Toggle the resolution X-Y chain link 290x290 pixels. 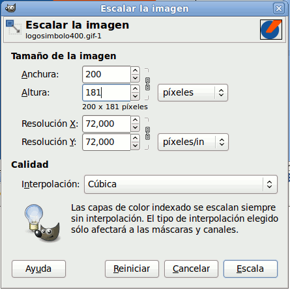click(x=147, y=133)
